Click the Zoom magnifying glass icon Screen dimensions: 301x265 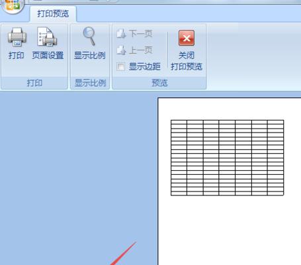tap(89, 36)
